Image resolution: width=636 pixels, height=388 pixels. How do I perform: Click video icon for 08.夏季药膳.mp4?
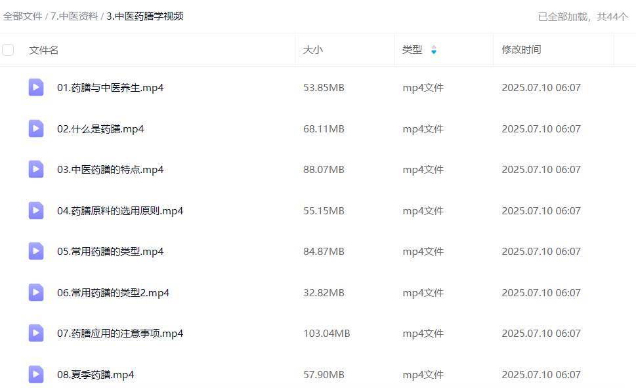tap(36, 374)
